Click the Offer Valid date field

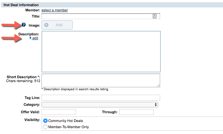tap(59, 112)
